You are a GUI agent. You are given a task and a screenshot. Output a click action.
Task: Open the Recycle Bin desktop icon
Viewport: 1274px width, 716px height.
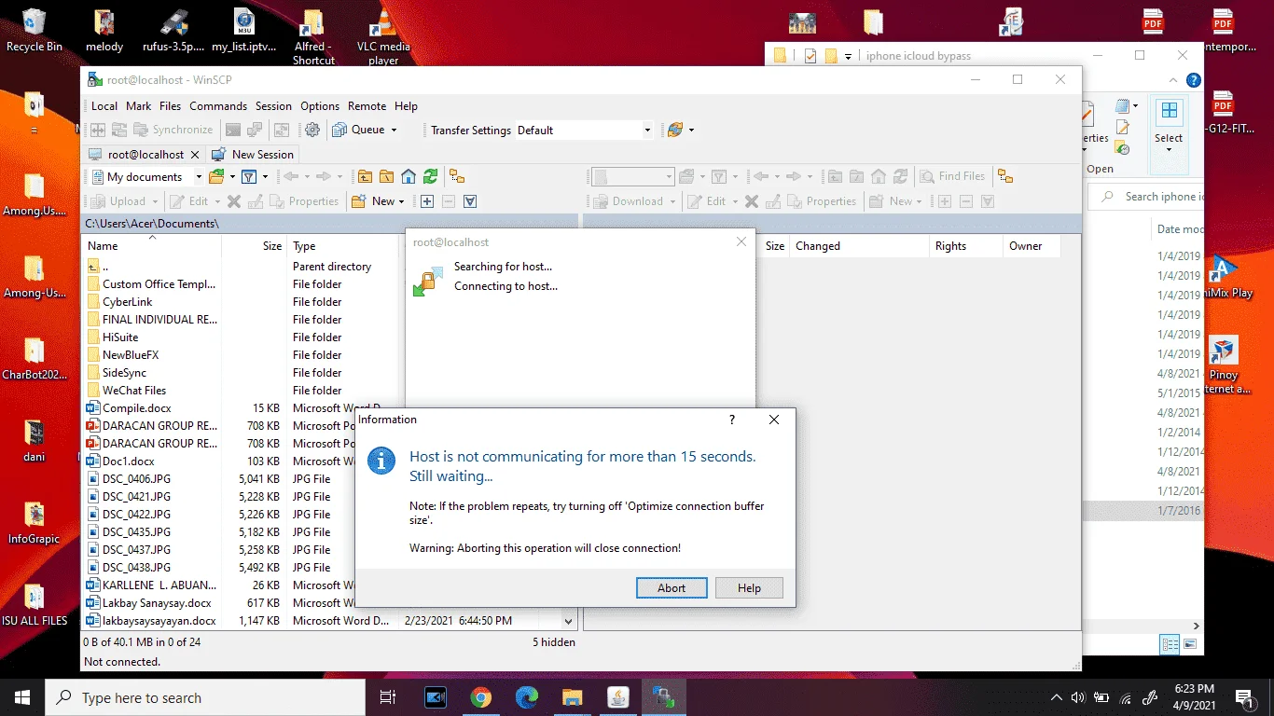pyautogui.click(x=35, y=31)
